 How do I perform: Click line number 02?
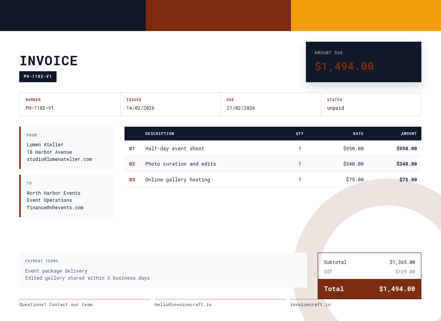[x=132, y=164]
